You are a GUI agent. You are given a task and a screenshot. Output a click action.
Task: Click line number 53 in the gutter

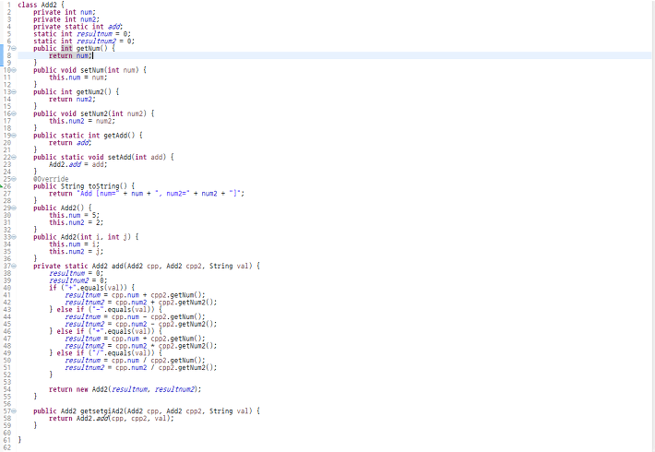point(7,382)
